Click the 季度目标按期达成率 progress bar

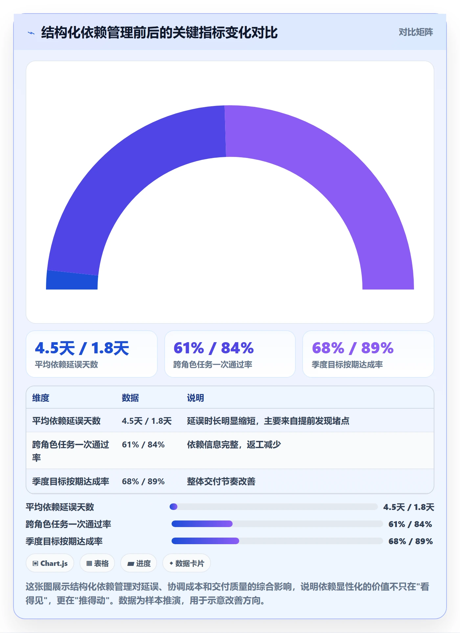point(277,541)
